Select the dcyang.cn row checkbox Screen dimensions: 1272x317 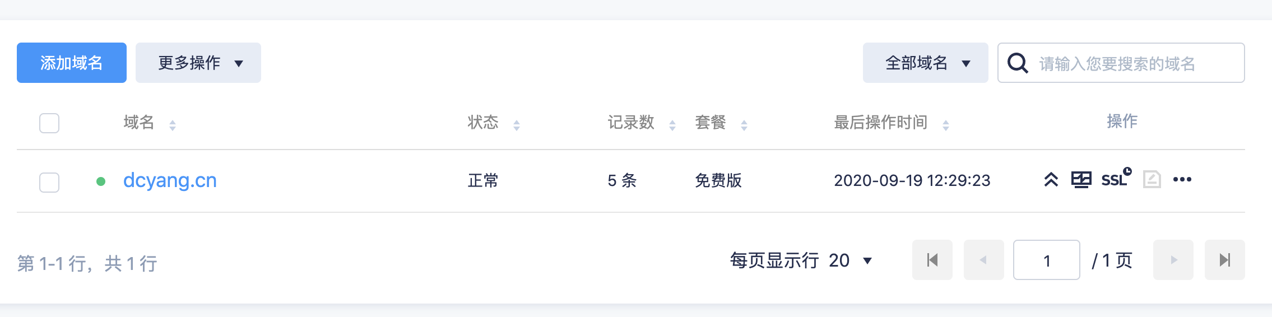[x=49, y=182]
